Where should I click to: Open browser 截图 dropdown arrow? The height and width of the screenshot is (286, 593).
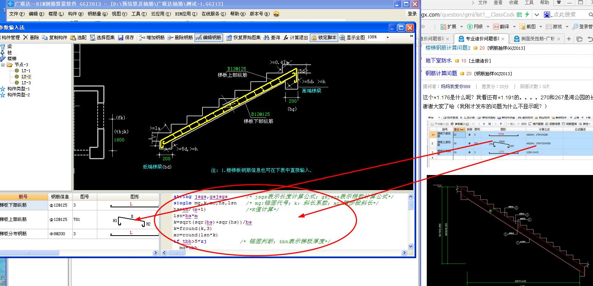point(541,27)
